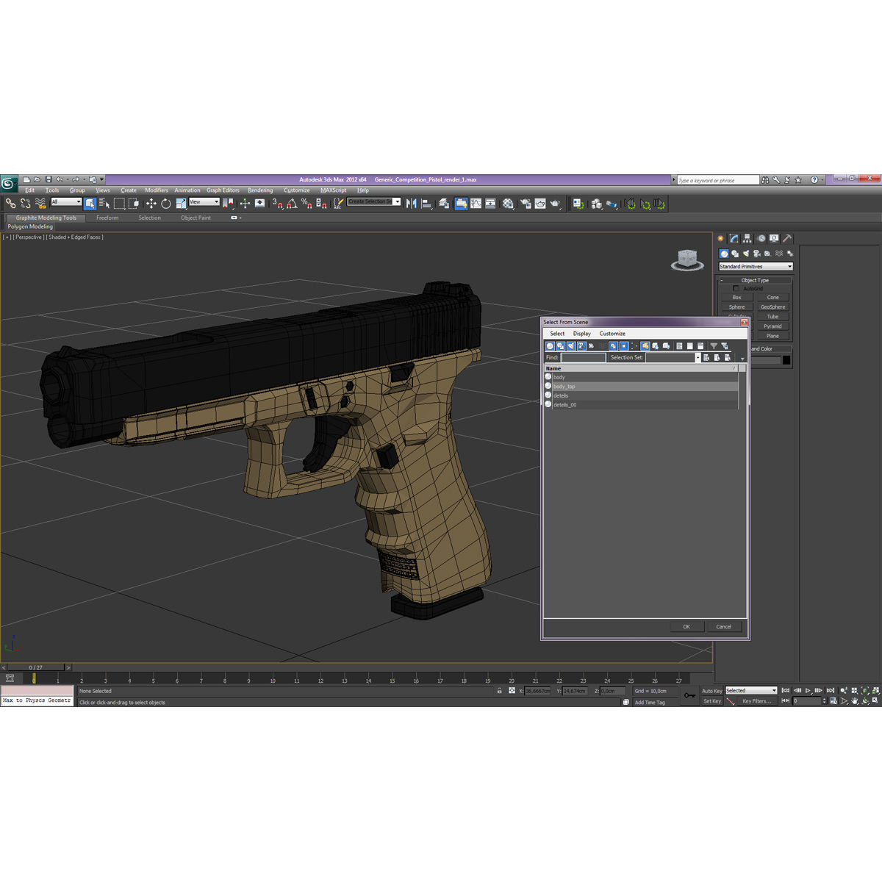The image size is (882, 882).
Task: Toggle the 3D Snaps button
Action: tap(277, 204)
